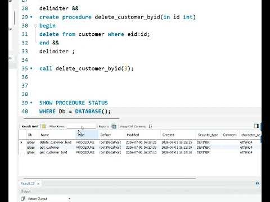Click 'WHERE Db = DATABASE();' on line 40

click(75, 111)
